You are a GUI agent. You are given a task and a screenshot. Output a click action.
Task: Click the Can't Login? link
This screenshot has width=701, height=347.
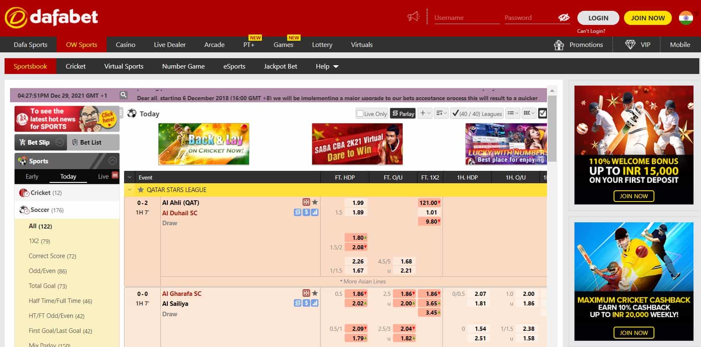click(591, 31)
